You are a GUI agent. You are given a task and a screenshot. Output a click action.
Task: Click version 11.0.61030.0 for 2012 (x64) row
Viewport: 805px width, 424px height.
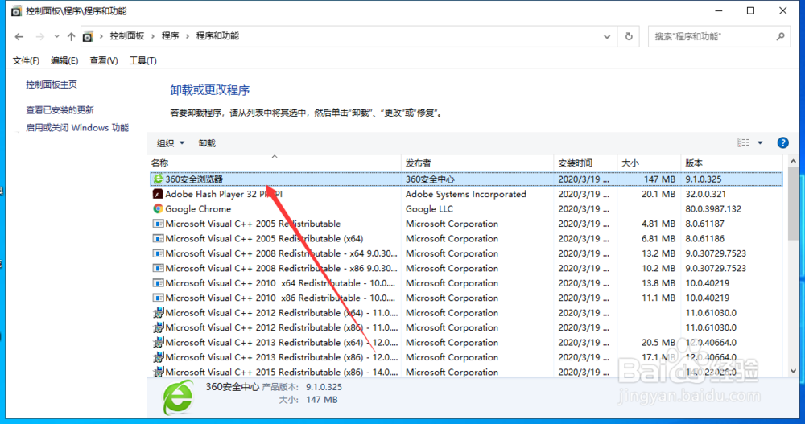711,313
